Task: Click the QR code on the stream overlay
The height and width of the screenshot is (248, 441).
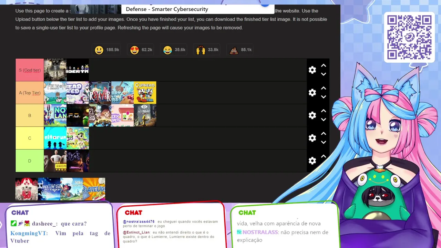Action: click(409, 37)
